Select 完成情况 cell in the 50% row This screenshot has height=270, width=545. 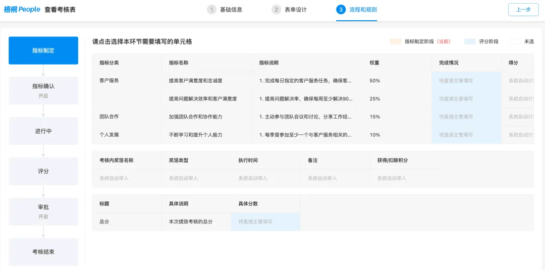[466, 81]
